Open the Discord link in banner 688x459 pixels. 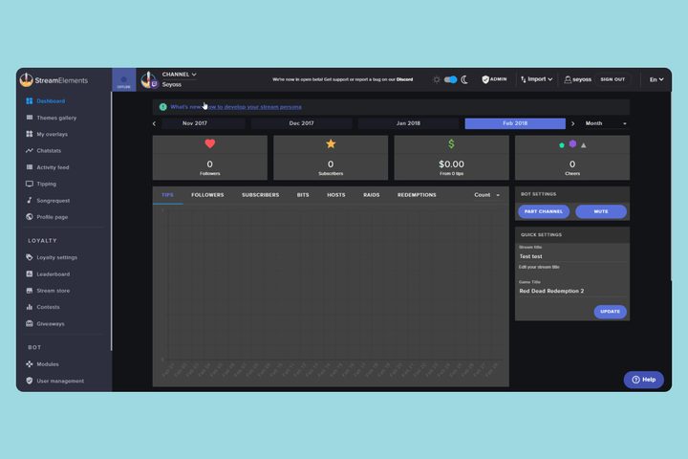404,79
